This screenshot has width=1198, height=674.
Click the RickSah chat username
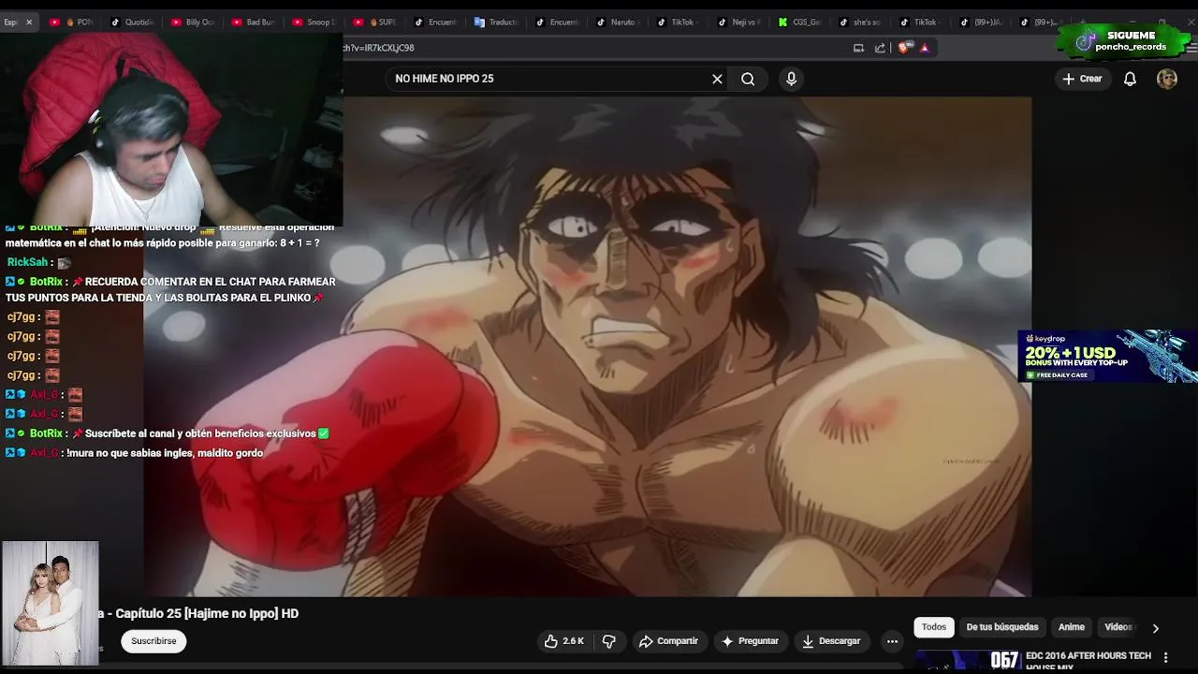point(27,262)
